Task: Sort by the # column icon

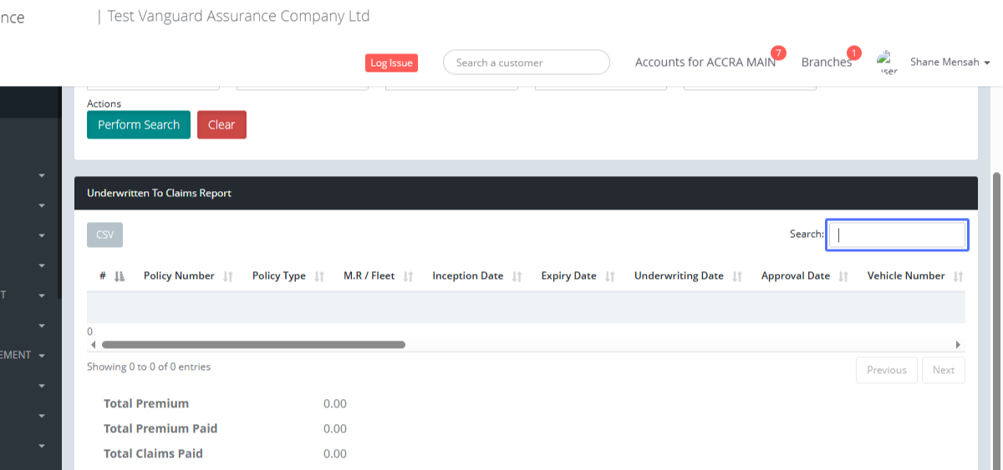Action: [x=119, y=276]
